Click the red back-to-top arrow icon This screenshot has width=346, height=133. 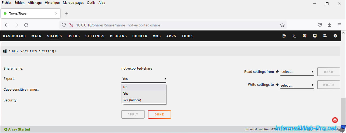coord(335,120)
